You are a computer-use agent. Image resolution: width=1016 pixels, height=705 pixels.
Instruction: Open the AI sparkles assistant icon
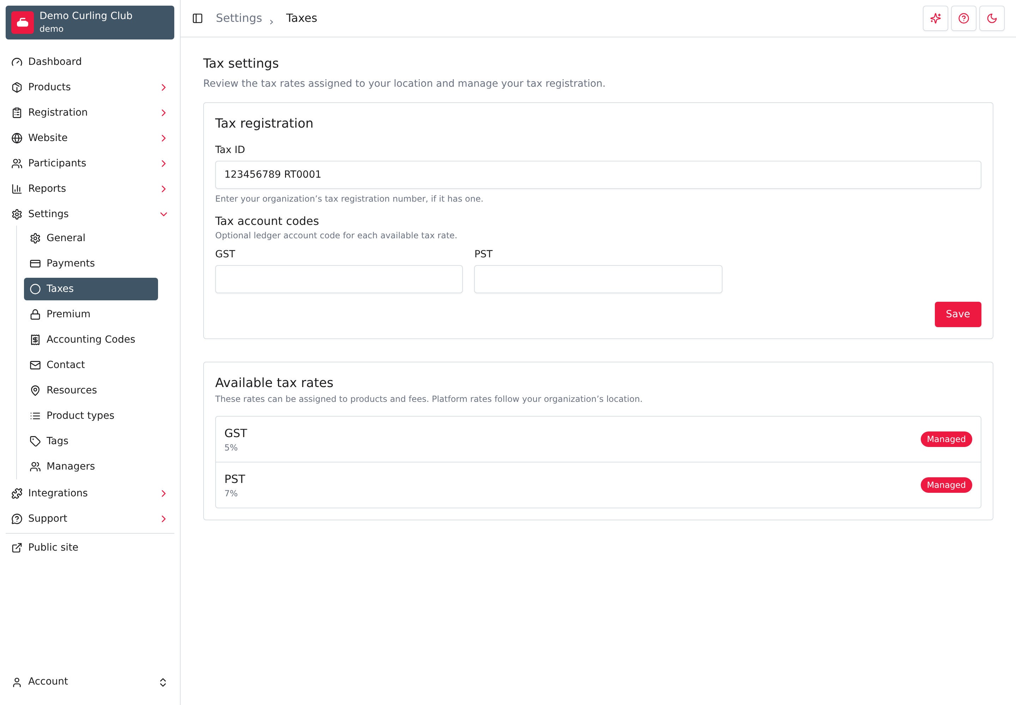point(936,18)
